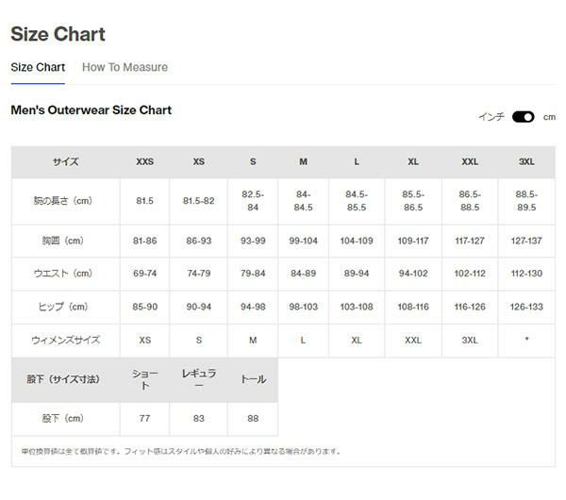Image resolution: width=566 pixels, height=500 pixels.
Task: Toggle the inch/cm unit switch
Action: [523, 117]
